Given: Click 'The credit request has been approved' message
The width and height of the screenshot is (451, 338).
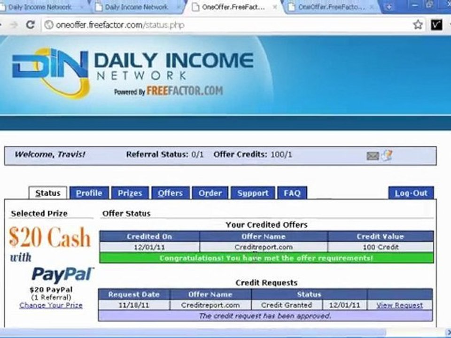Looking at the screenshot, I should coord(265,316).
